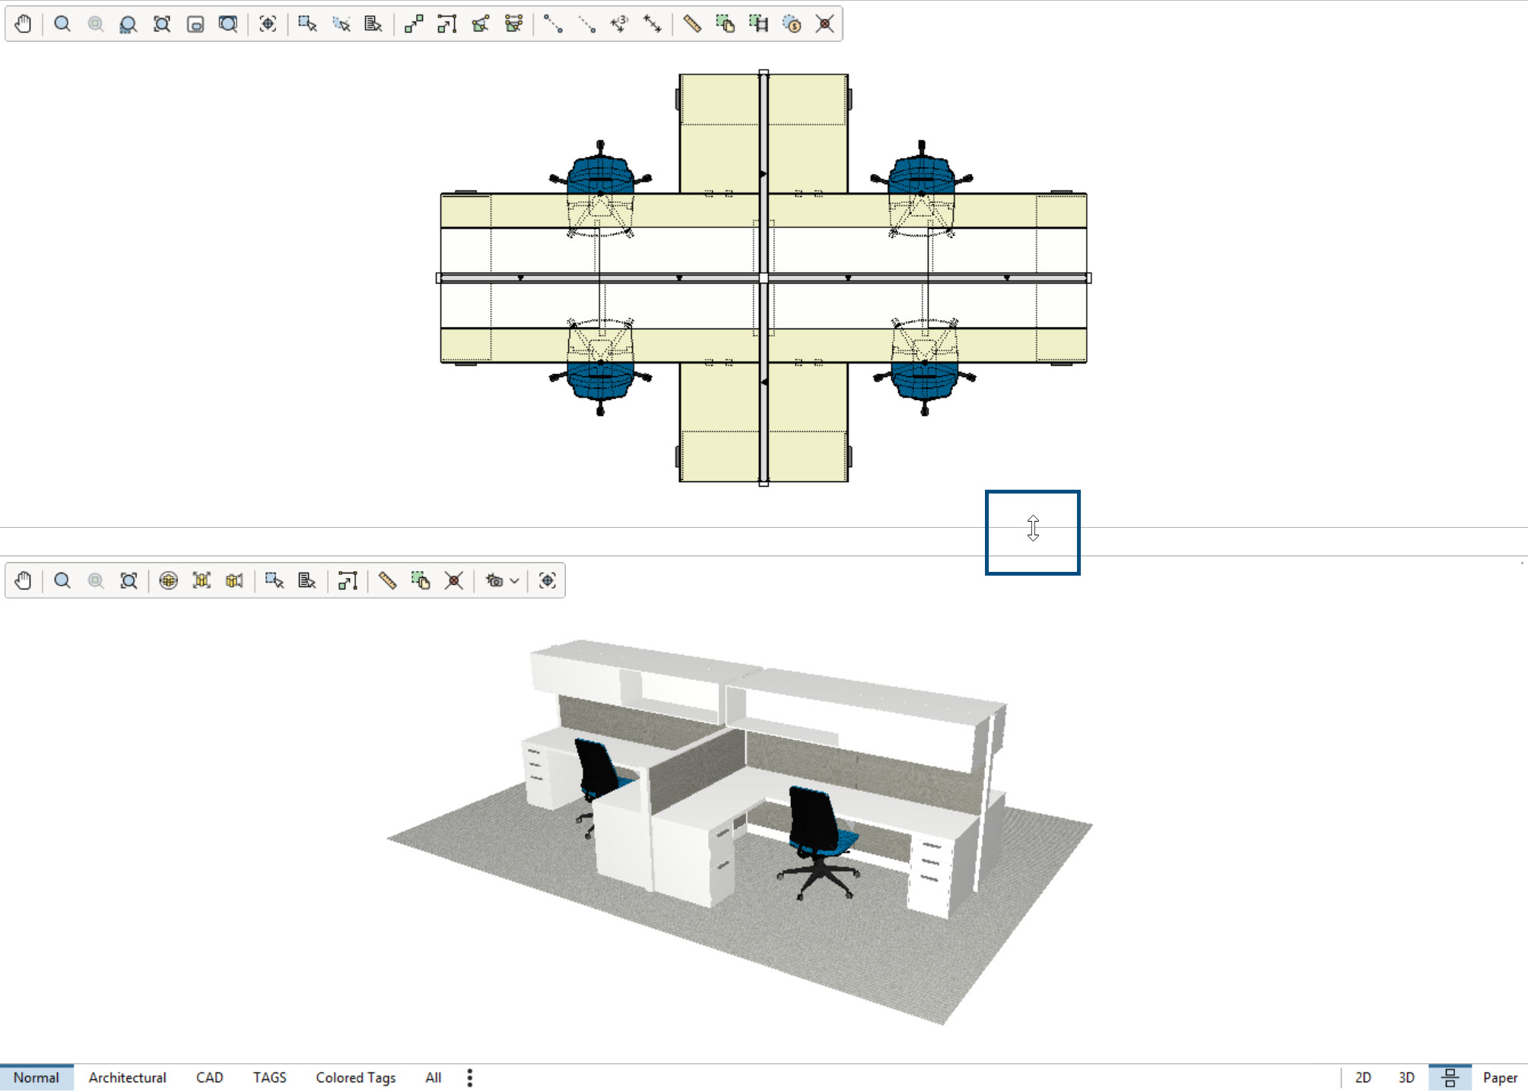Enable 3D view mode
Screen dimensions: 1528x1092
[1406, 1078]
